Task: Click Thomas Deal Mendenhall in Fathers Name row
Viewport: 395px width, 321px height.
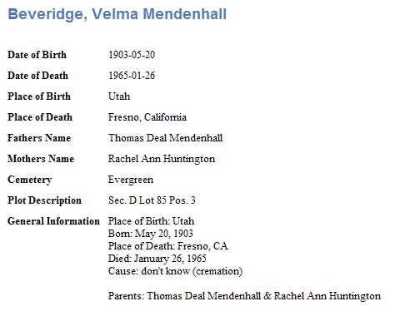Action: 166,138
